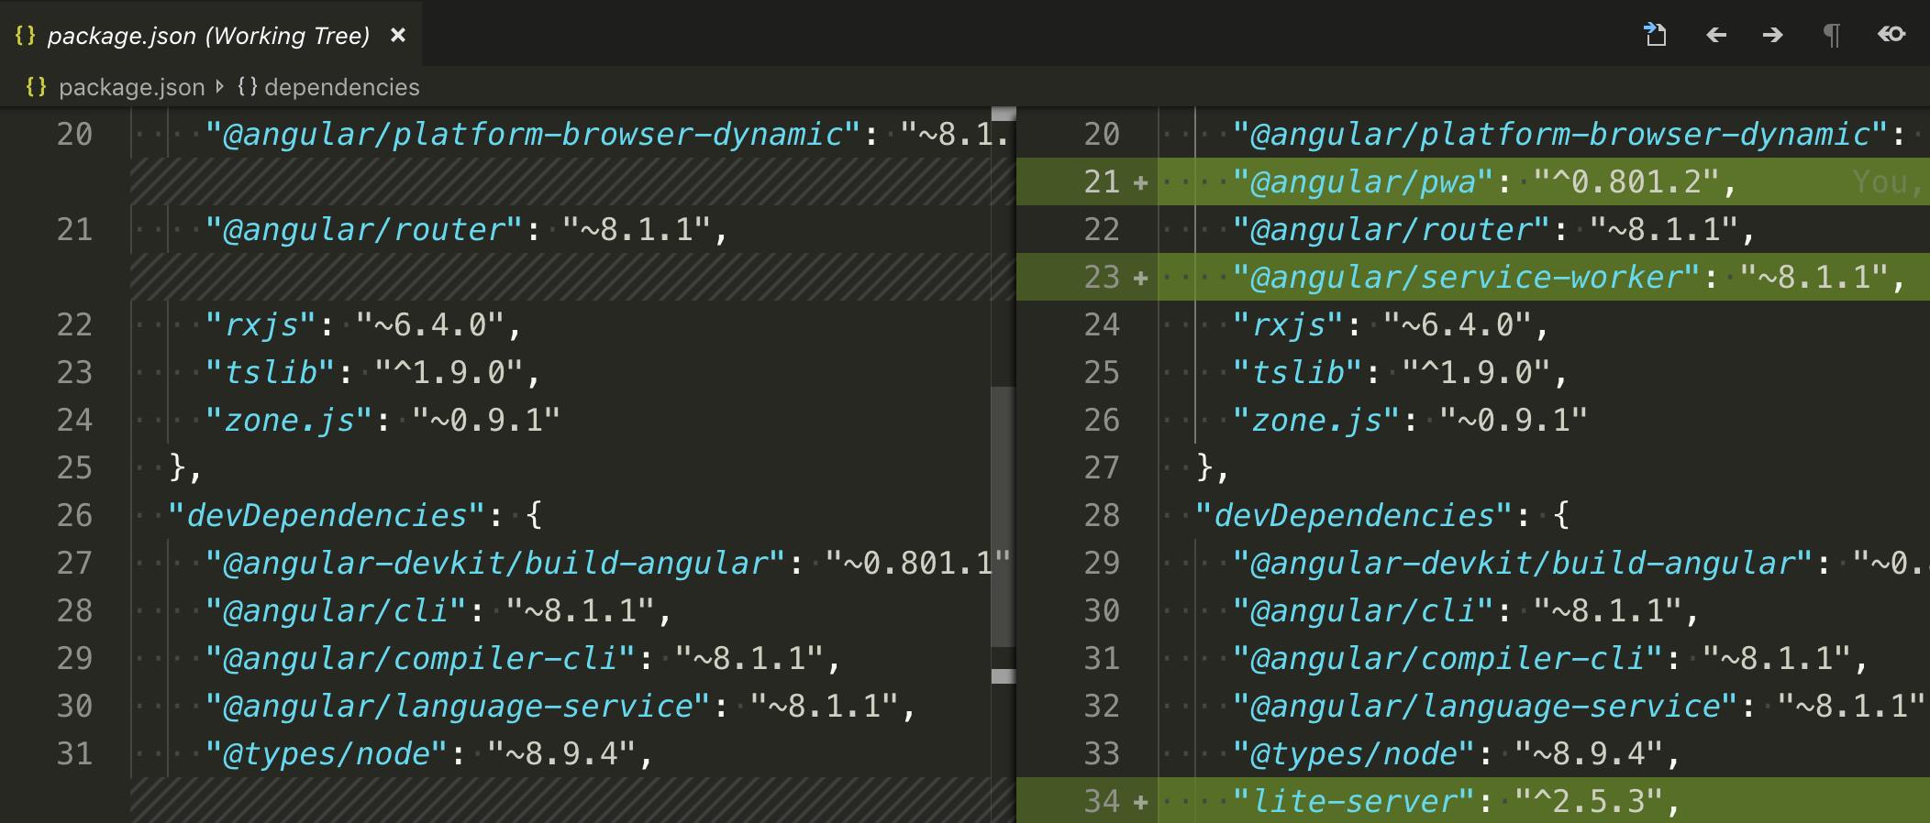Screen dimensions: 1930x823
Task: Click "zone.js" in the right pane
Action: pos(1317,420)
